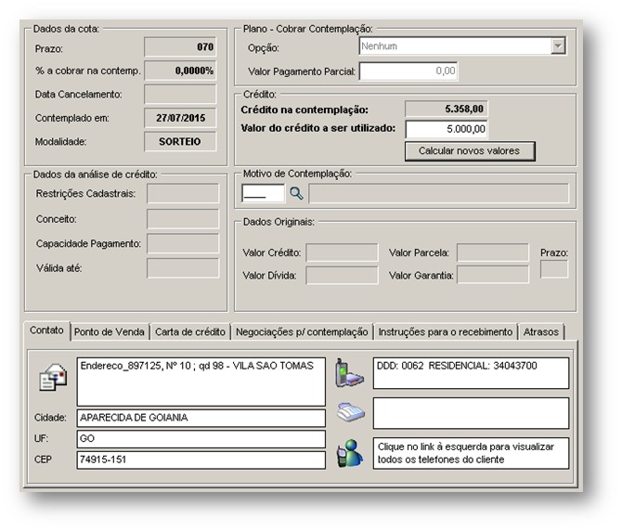Go to Instruções para o recebimento tab
The width and height of the screenshot is (622, 531).
coord(446,332)
